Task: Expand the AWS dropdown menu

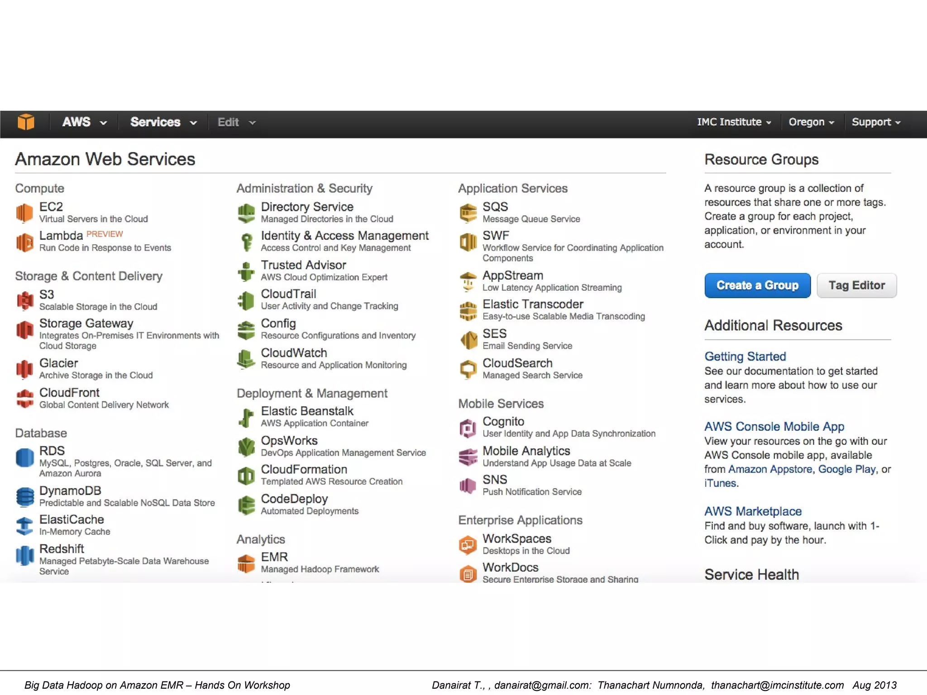Action: 84,122
